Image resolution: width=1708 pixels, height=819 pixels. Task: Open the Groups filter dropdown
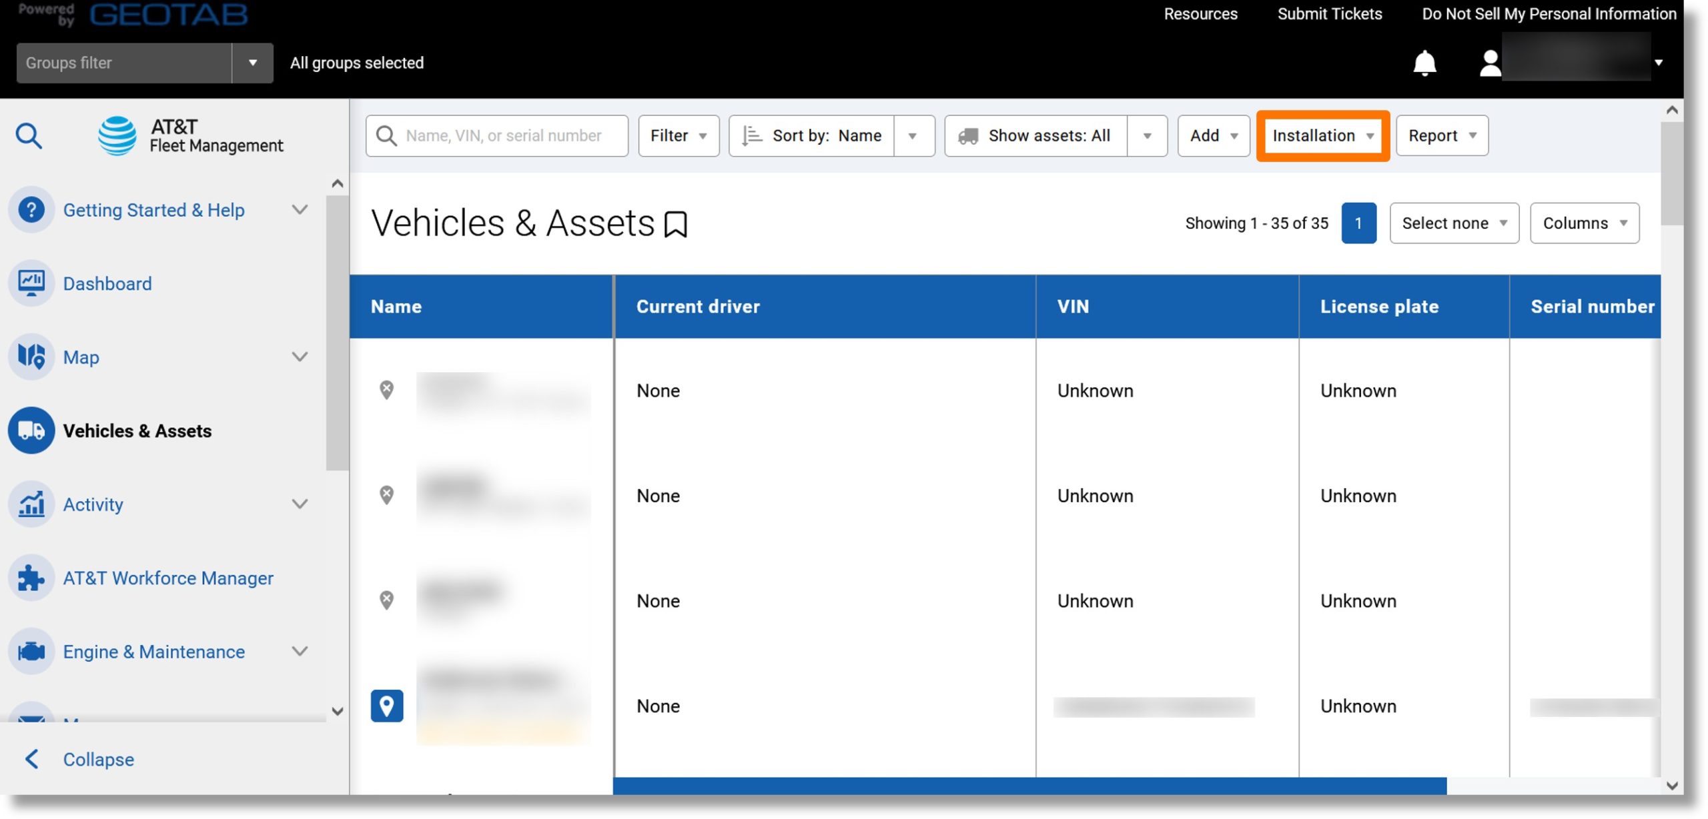click(252, 62)
